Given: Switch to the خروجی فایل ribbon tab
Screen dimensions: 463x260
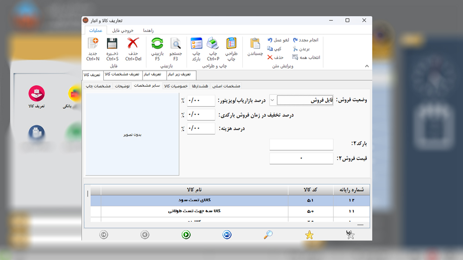Looking at the screenshot, I should coord(123,30).
